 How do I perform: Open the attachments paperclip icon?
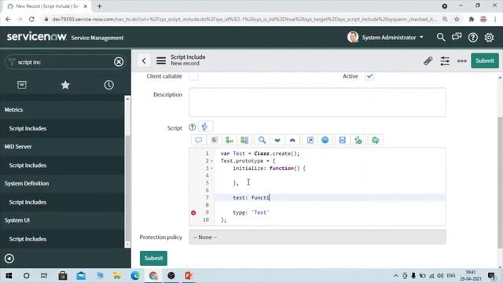[428, 61]
